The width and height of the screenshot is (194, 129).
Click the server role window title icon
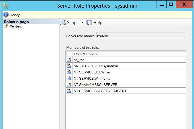tap(6, 6)
